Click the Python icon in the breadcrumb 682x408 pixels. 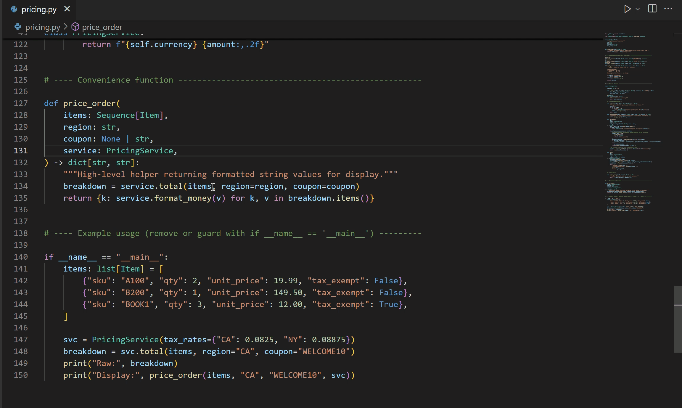tap(18, 27)
